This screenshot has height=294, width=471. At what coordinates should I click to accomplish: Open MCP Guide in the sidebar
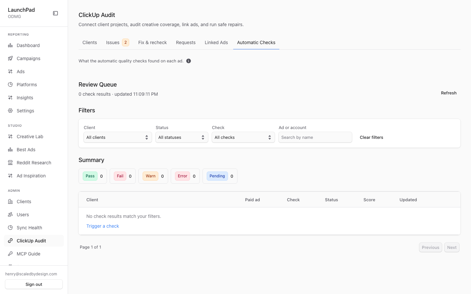(34, 254)
